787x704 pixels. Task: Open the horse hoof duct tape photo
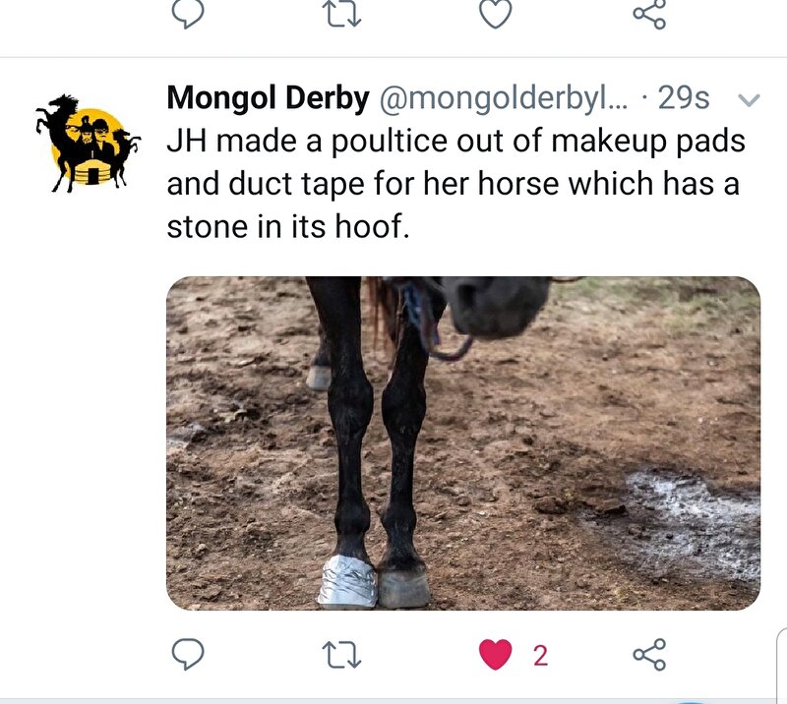click(463, 443)
